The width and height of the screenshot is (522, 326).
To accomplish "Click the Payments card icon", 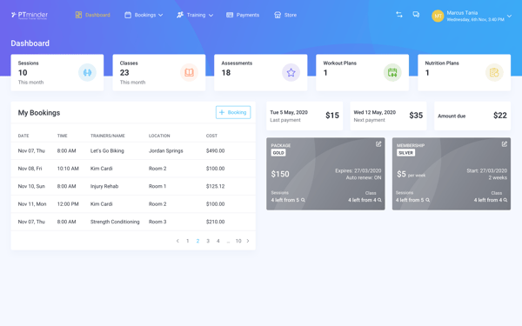I will click(230, 15).
